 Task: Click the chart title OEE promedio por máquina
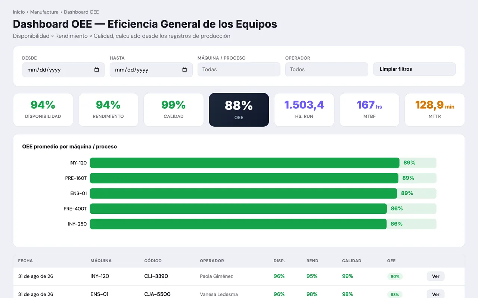coord(69,147)
